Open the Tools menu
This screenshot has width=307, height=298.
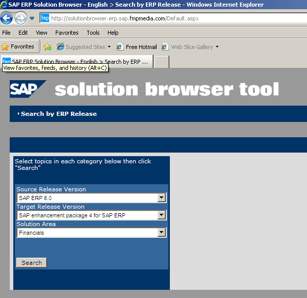[x=93, y=33]
